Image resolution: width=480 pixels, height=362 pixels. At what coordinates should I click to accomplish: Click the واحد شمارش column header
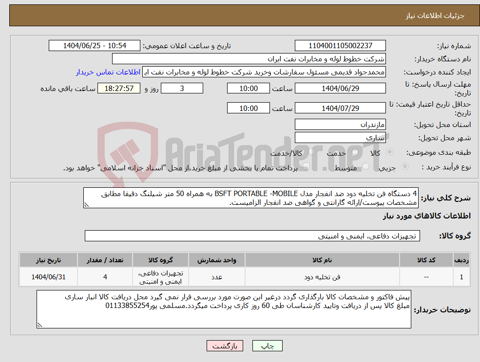(x=217, y=260)
